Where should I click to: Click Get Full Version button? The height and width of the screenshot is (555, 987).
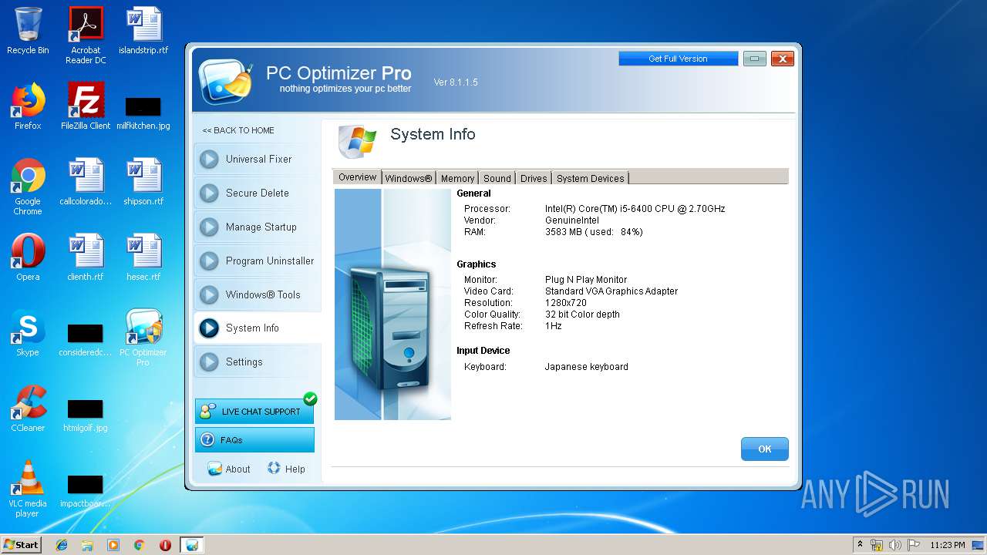click(x=678, y=59)
